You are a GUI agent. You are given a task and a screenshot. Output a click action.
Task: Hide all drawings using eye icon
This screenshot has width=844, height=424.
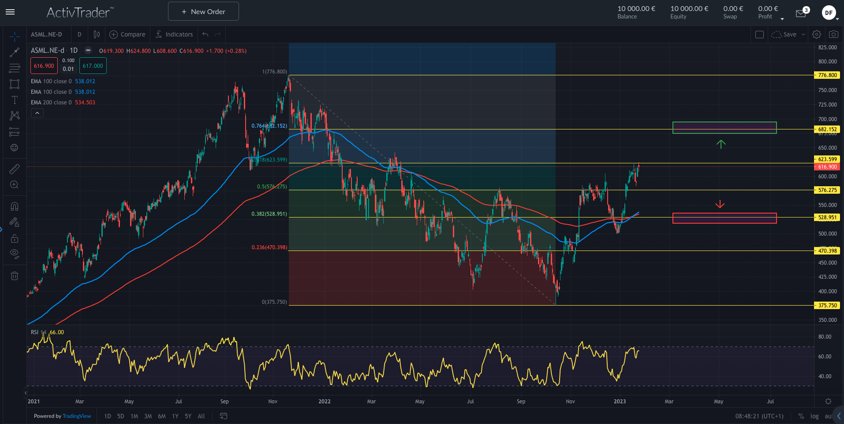(15, 253)
